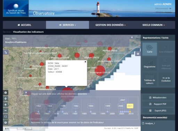
Task: Click the map zoom in plus button
Action: [x=6, y=105]
